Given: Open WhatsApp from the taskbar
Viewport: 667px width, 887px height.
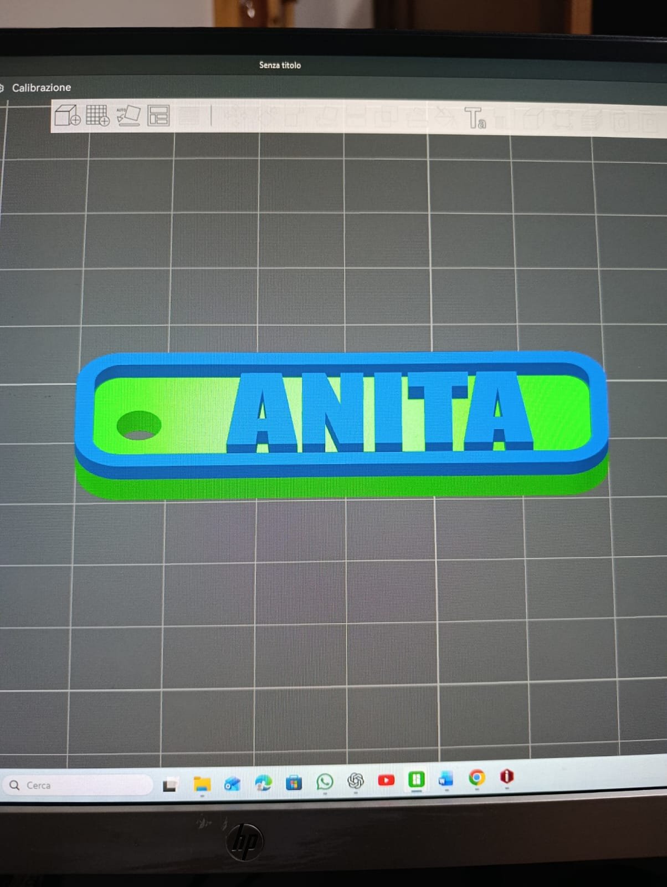Looking at the screenshot, I should click(325, 782).
